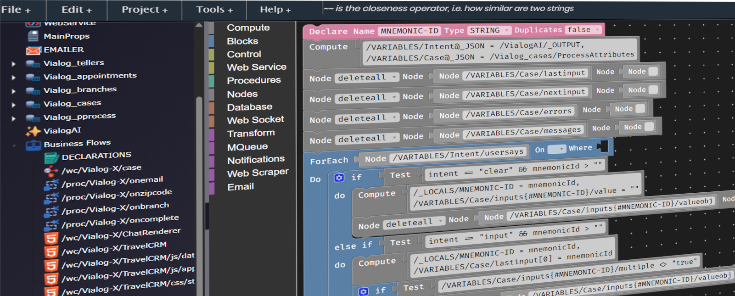The width and height of the screenshot is (735, 296).
Task: Expand the Vialog_cases tree node
Action: click(14, 105)
